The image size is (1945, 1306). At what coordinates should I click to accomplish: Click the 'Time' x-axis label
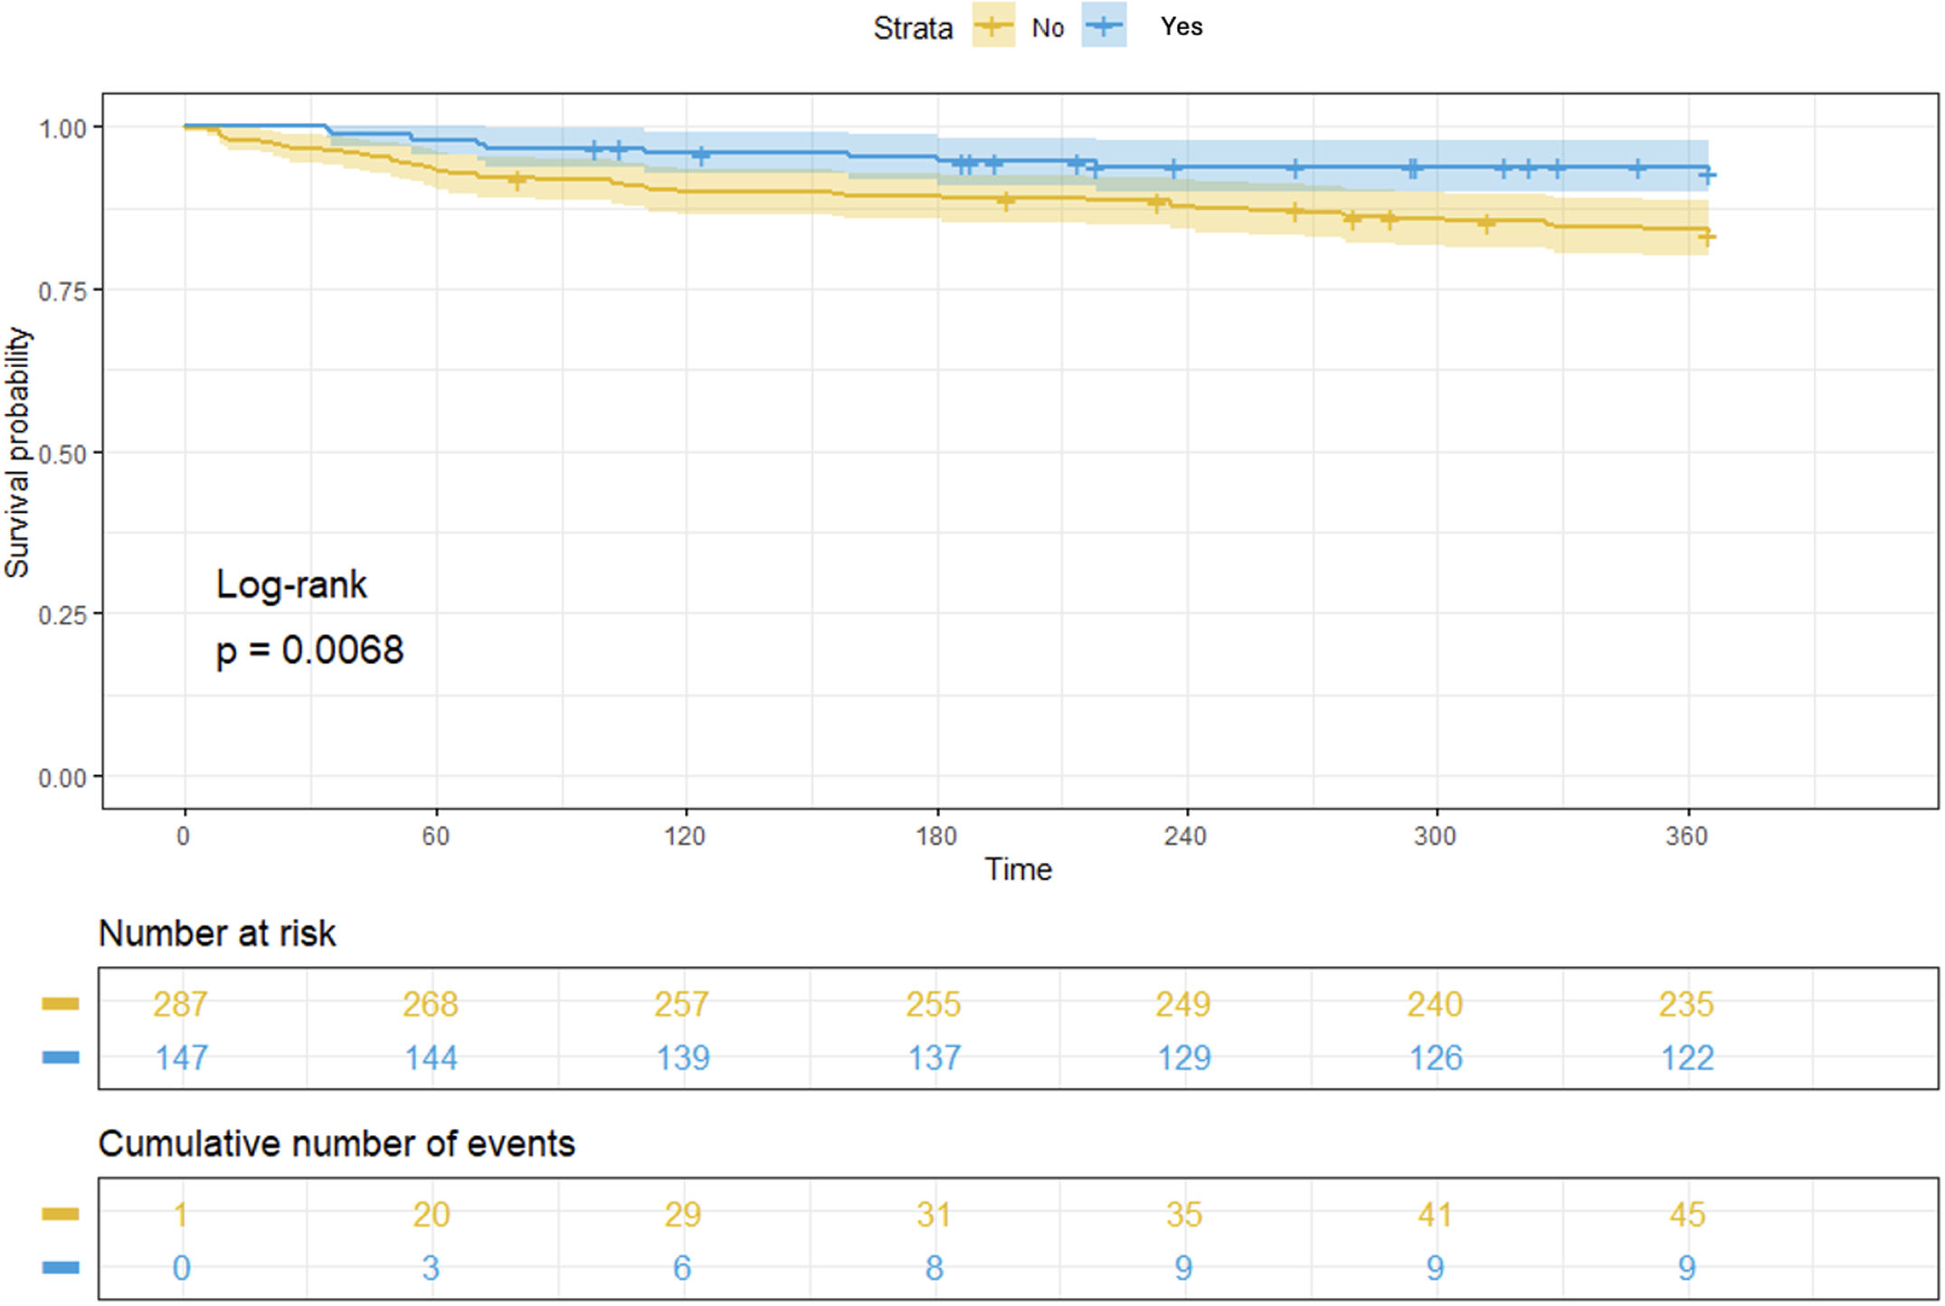point(1018,870)
